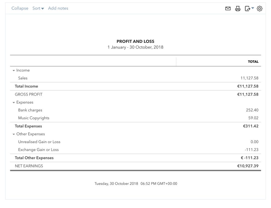This screenshot has width=271, height=208.
Task: Click the print report icon
Action: pos(238,9)
